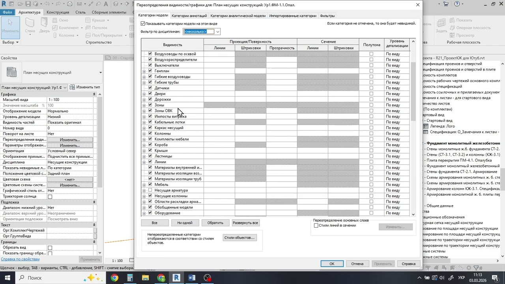
Task: Click the Windows Start button
Action: point(7,278)
